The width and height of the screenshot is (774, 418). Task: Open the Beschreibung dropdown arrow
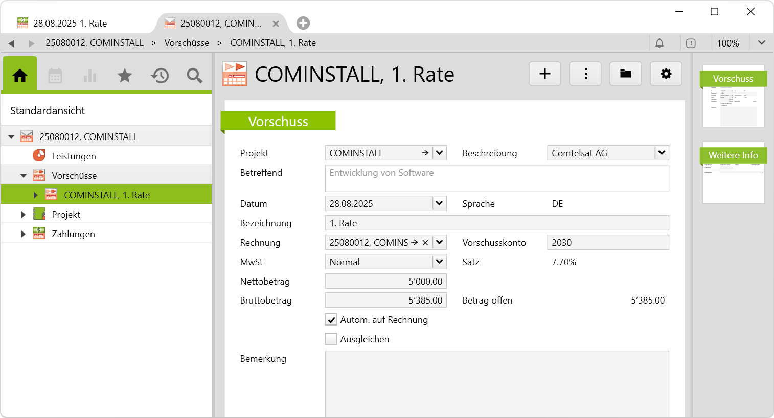pyautogui.click(x=662, y=153)
